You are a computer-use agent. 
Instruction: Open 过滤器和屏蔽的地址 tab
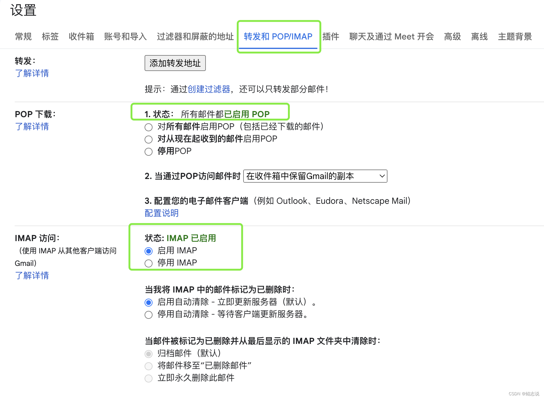[195, 37]
